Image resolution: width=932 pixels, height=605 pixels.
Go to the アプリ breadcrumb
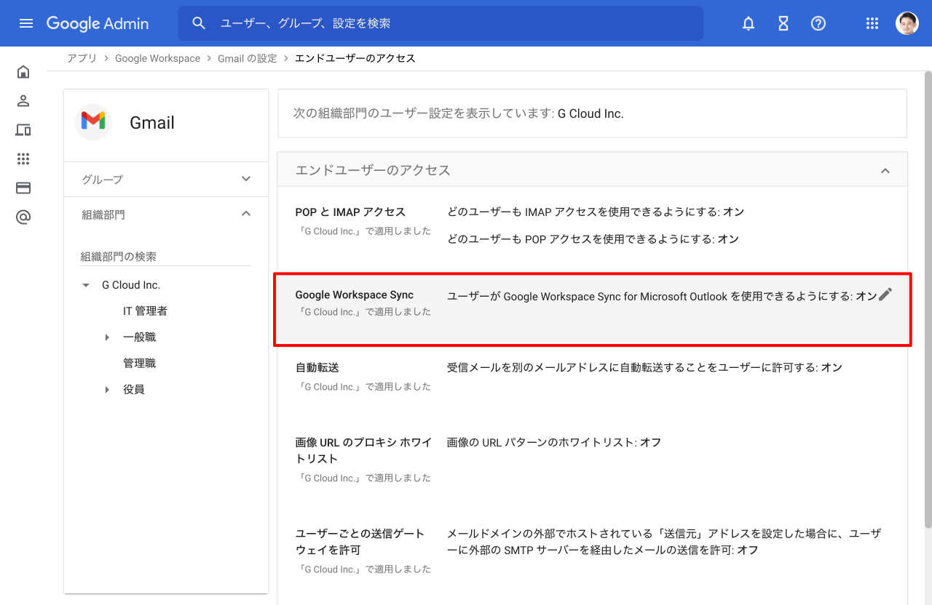[82, 58]
